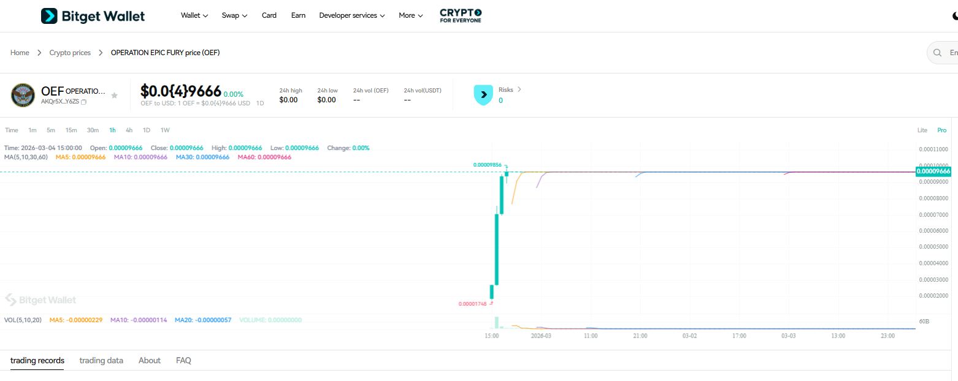The width and height of the screenshot is (958, 381).
Task: Expand the Developer services menu
Action: [352, 15]
